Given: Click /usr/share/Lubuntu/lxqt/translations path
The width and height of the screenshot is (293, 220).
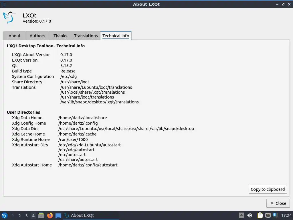Looking at the screenshot, I should 96,87.
